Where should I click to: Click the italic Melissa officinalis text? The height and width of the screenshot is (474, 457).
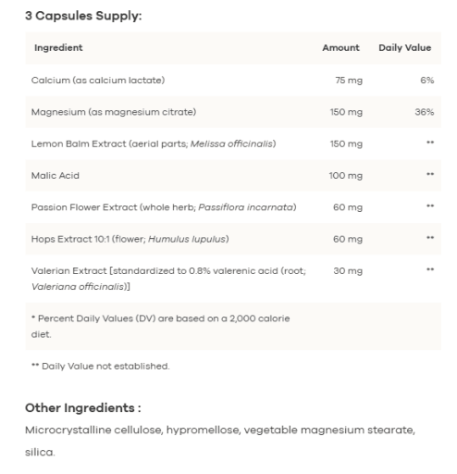pos(231,143)
